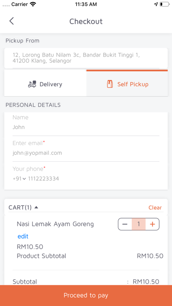Viewport: 172px width, 306px height.
Task: Click the battery status icon
Action: click(x=164, y=4)
